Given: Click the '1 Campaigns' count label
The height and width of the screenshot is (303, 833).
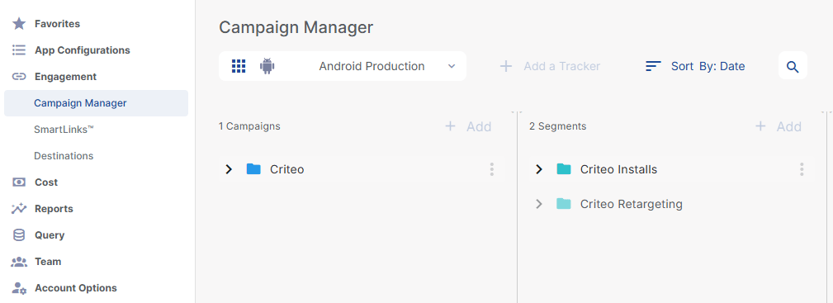Looking at the screenshot, I should [x=249, y=126].
